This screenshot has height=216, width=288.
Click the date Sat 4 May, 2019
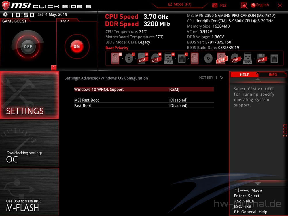tap(52, 14)
